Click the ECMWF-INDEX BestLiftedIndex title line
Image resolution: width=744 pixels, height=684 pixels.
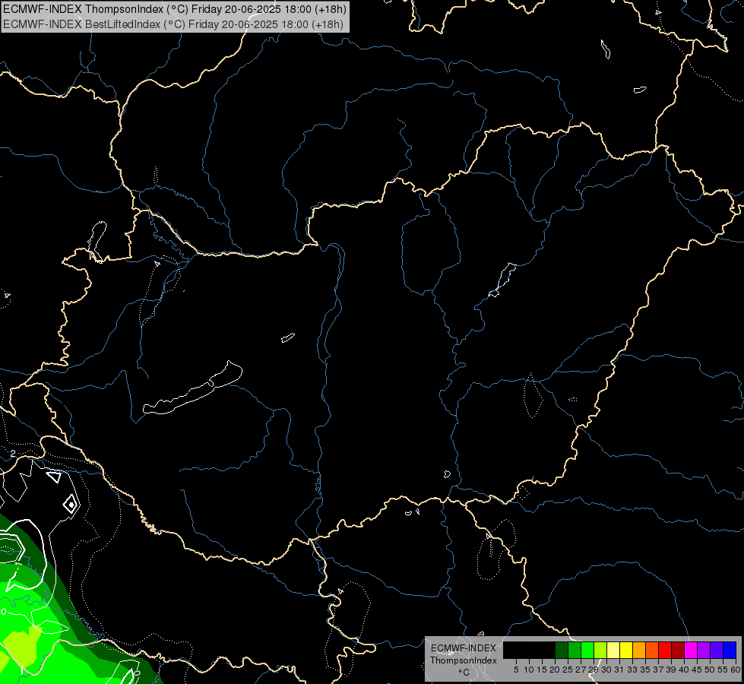tap(173, 24)
